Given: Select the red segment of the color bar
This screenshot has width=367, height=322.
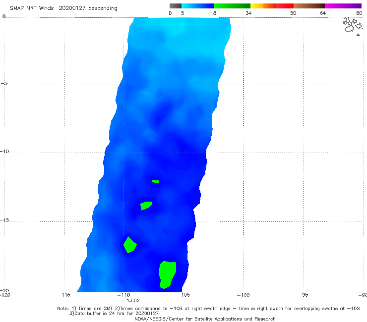Looking at the screenshot, I should point(285,6).
